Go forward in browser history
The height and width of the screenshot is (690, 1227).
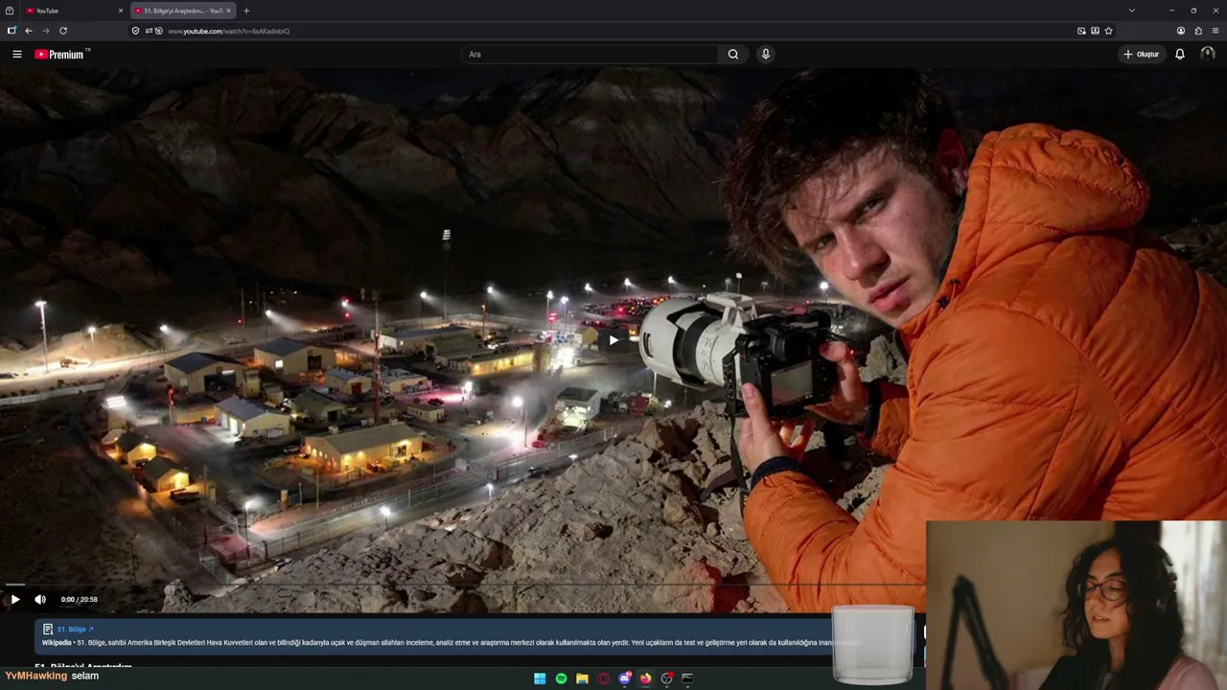pos(46,31)
